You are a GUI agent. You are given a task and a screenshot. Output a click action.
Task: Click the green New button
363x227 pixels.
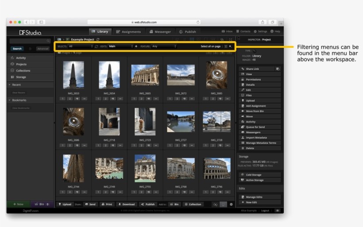(18, 204)
